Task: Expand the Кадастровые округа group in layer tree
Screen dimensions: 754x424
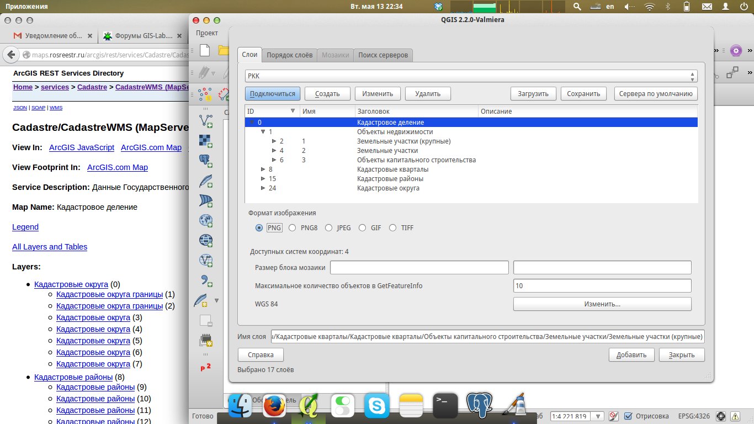Action: (x=263, y=188)
